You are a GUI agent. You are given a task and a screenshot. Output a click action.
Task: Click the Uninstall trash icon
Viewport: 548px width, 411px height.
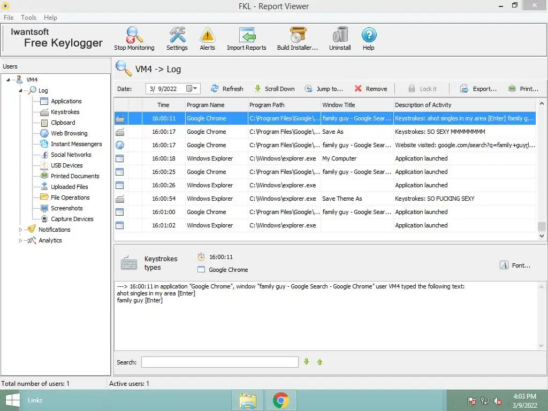(340, 39)
